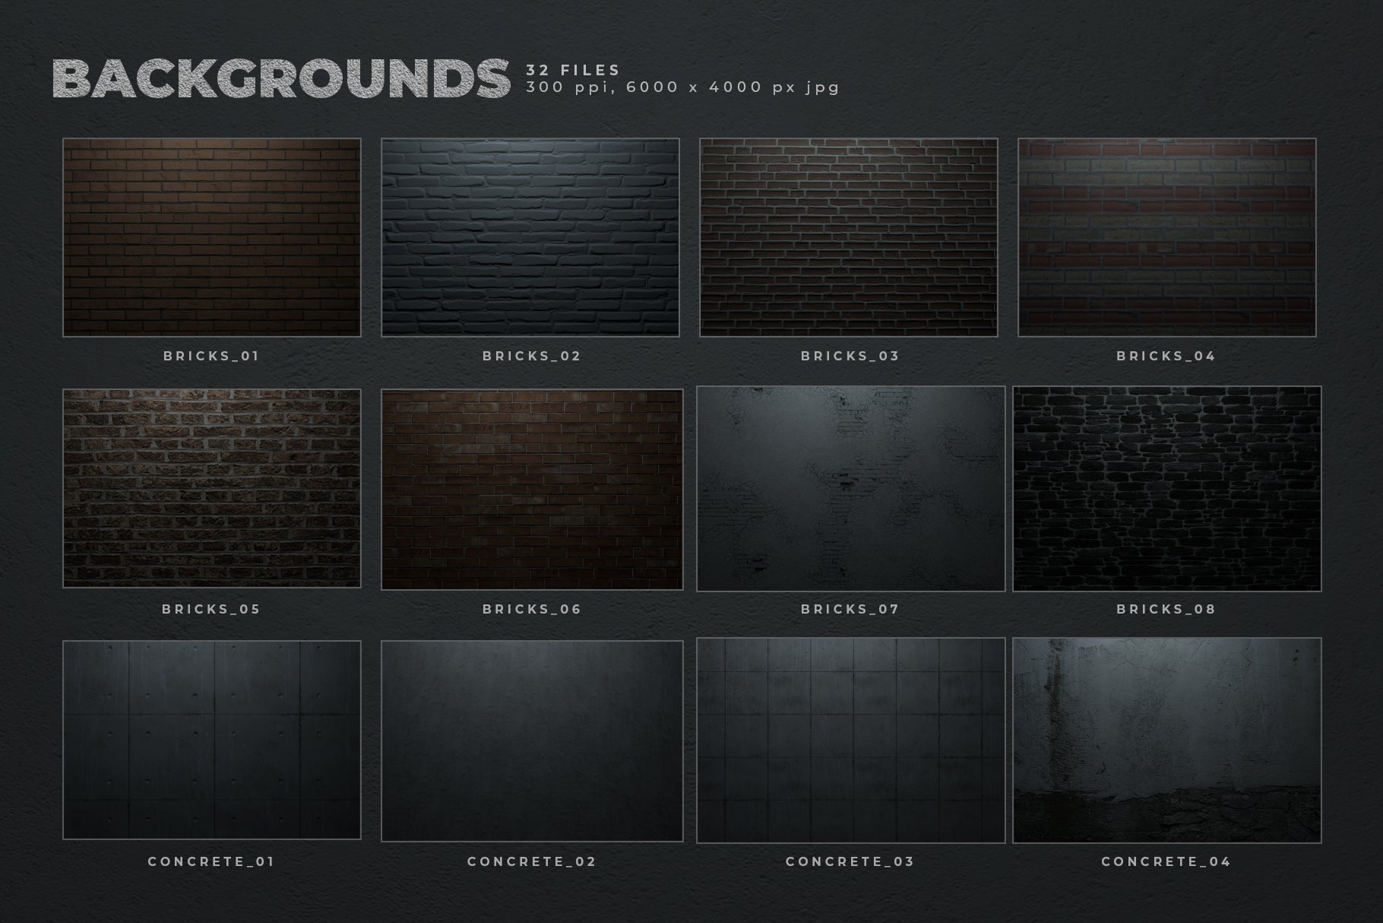Open the CONCRETE_01 panel wall thumbnail
1383x923 pixels.
(211, 740)
